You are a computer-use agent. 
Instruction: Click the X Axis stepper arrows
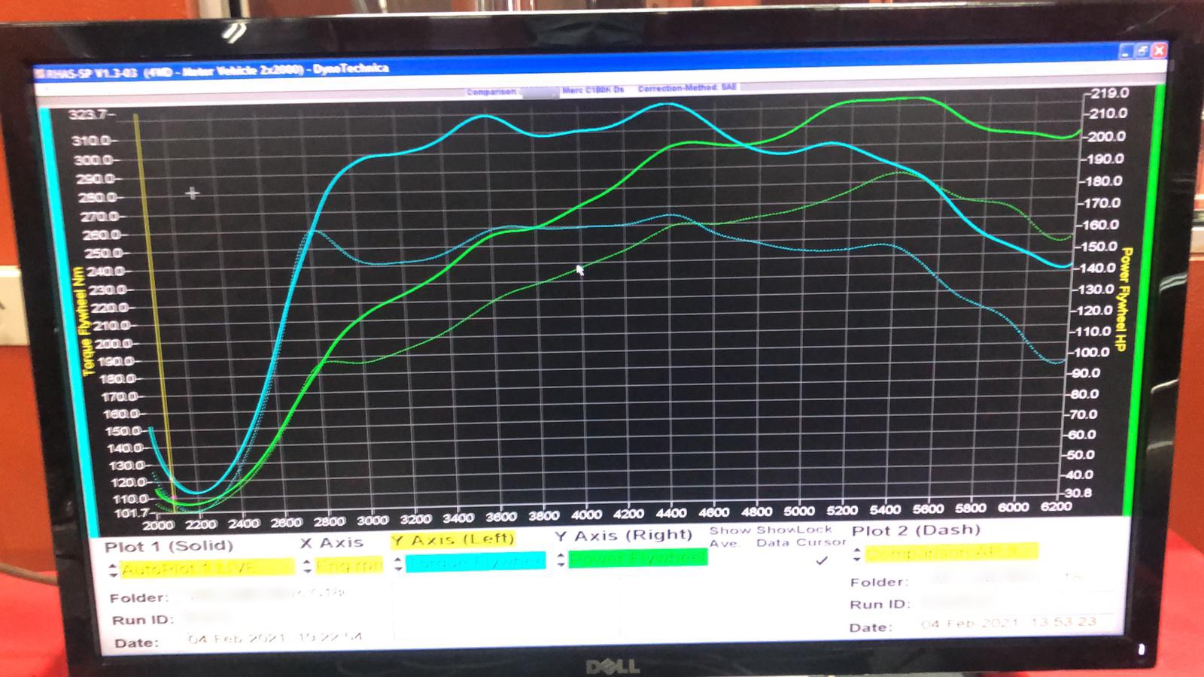[307, 566]
